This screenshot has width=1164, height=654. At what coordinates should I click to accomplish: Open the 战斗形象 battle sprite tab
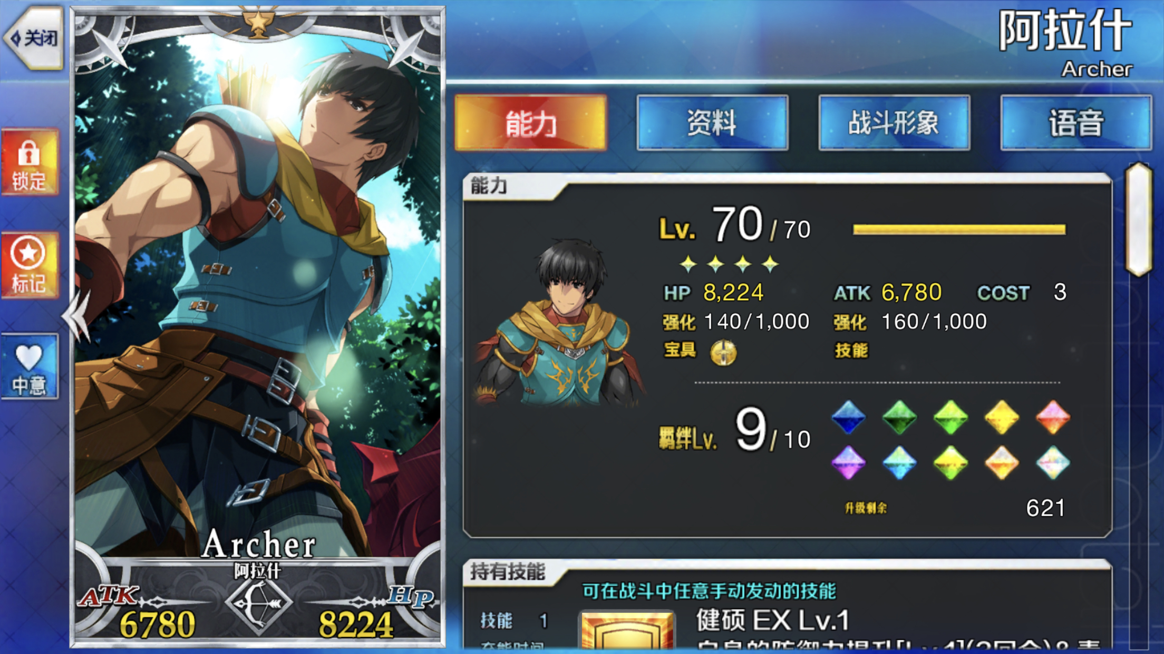[894, 123]
